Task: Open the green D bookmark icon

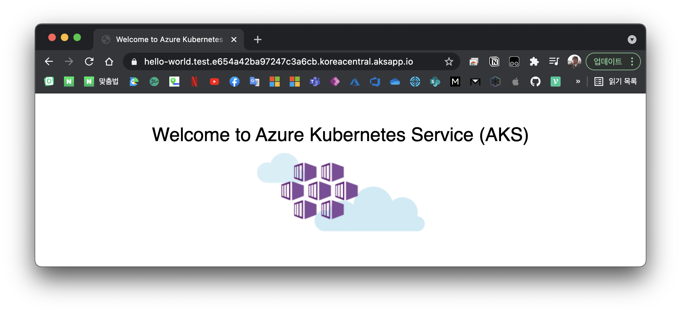Action: click(x=49, y=82)
